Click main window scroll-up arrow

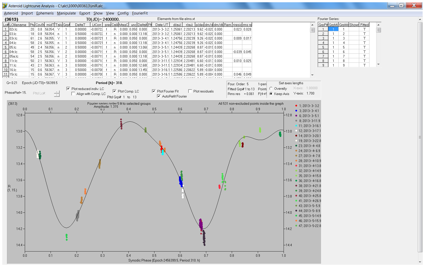coord(420,19)
